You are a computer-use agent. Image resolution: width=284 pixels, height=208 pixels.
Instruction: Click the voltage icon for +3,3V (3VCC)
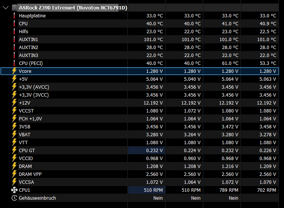[x=14, y=95]
